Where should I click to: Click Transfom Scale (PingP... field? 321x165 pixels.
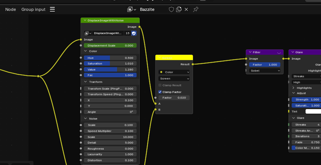pyautogui.click(x=110, y=88)
